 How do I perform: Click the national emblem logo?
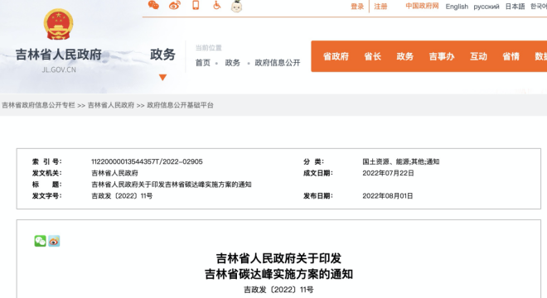click(58, 24)
